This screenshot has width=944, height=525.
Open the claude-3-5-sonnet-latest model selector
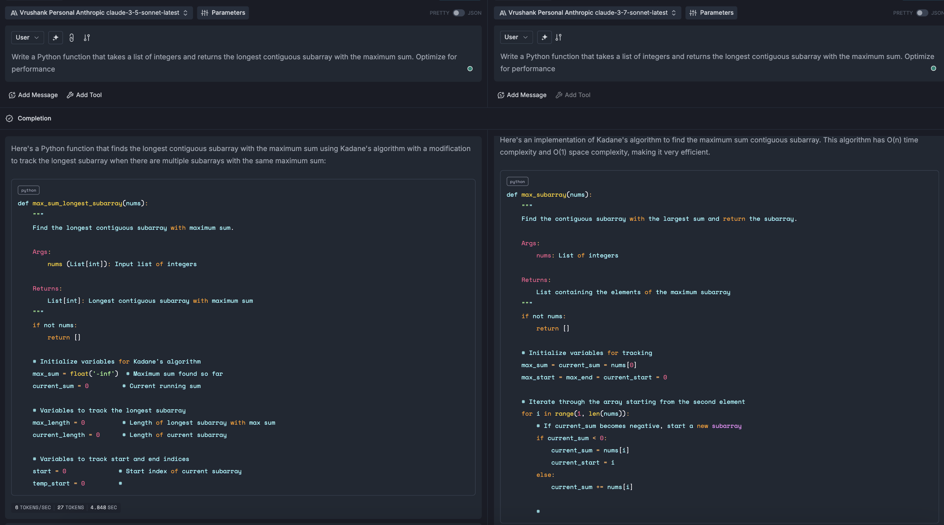point(99,13)
